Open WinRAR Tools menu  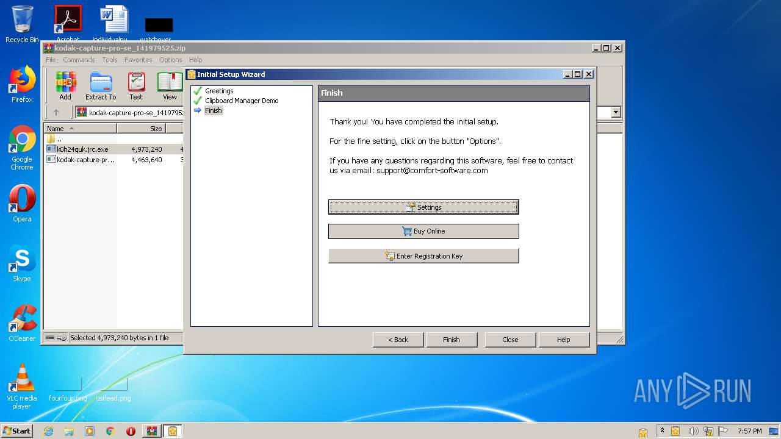[110, 60]
